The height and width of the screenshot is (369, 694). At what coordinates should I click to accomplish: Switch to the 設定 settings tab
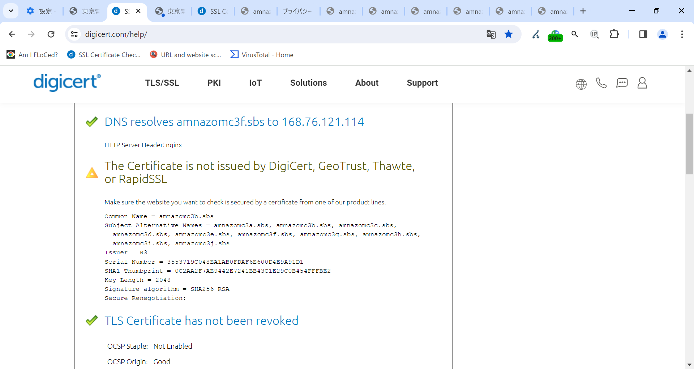click(41, 11)
